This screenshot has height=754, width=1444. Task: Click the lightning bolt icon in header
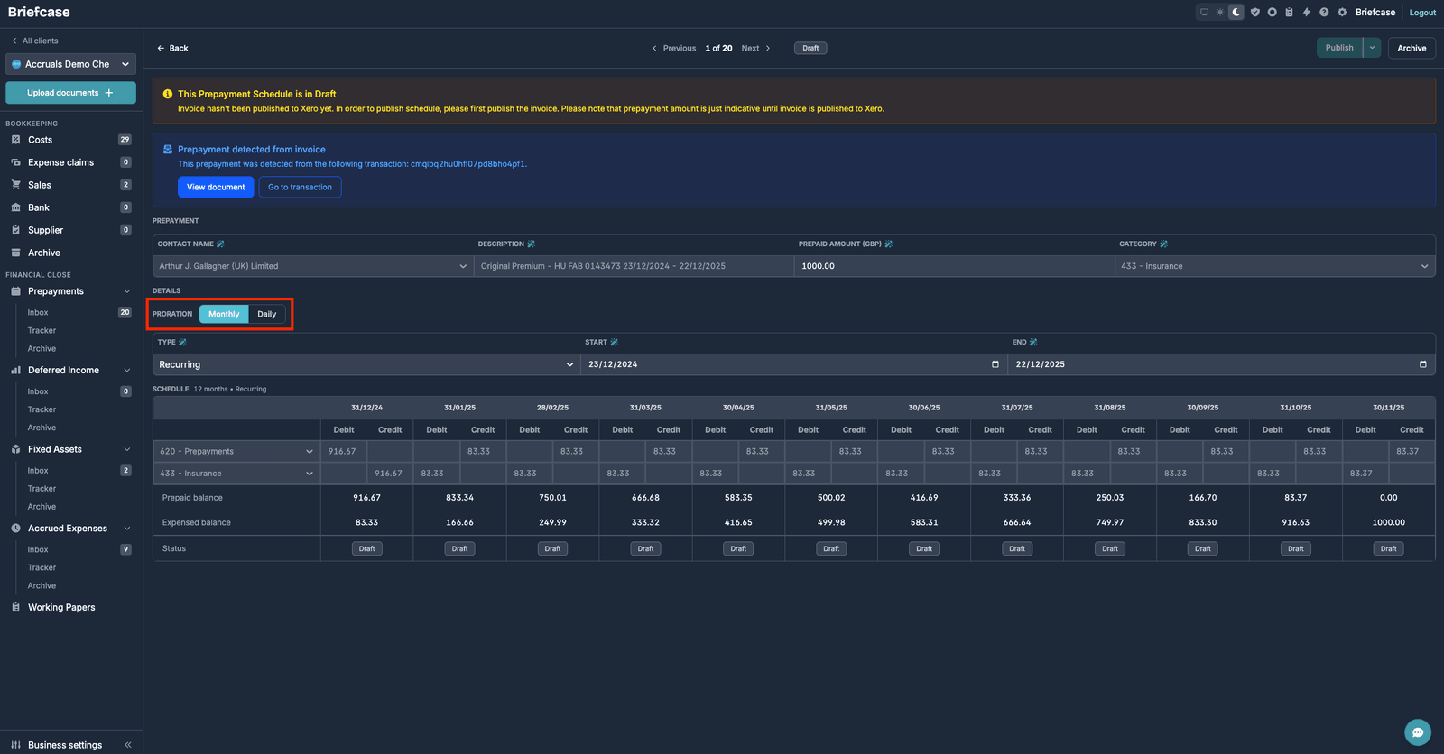click(x=1306, y=13)
